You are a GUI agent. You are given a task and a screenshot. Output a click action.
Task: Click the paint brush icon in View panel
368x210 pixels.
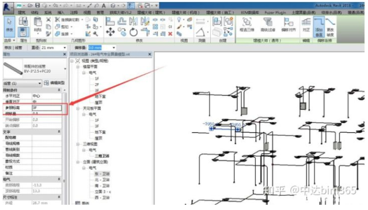pyautogui.click(x=180, y=26)
